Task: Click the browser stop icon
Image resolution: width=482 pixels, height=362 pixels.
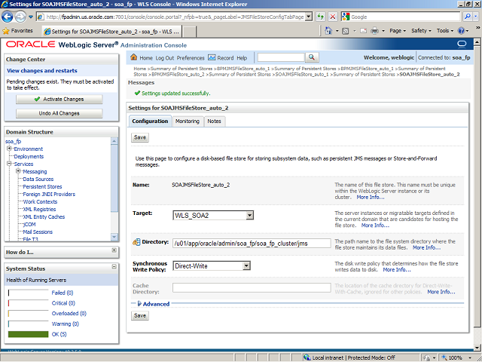Action: pos(334,17)
